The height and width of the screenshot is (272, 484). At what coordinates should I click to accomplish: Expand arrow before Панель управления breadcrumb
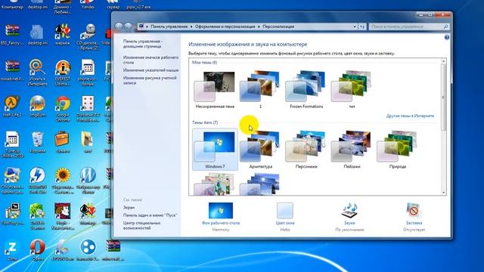pos(147,27)
